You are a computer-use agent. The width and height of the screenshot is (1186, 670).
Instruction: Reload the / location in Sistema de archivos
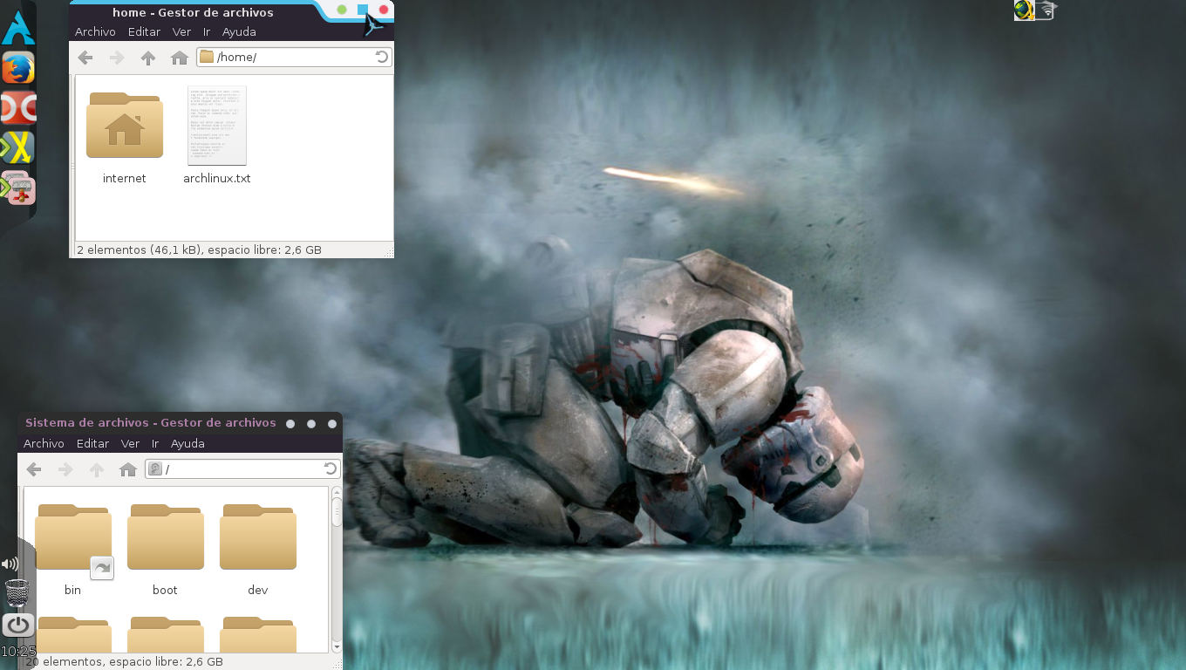pyautogui.click(x=331, y=468)
